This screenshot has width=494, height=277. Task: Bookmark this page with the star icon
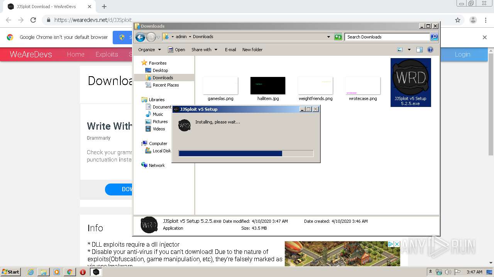pos(458,20)
